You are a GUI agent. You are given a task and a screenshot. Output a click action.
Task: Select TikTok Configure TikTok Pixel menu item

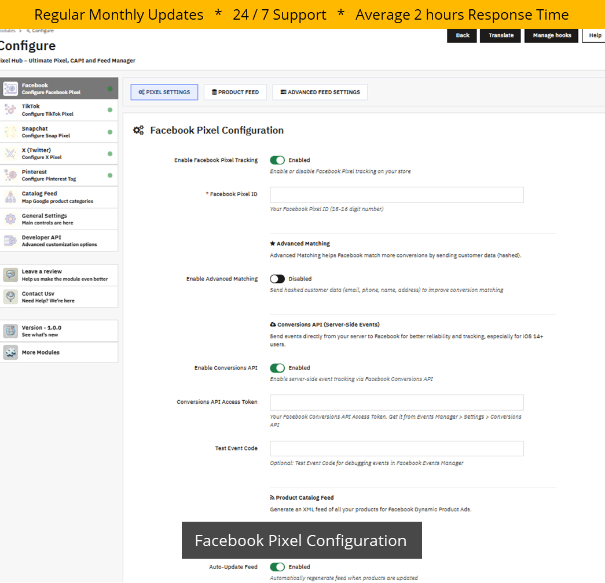coord(59,110)
